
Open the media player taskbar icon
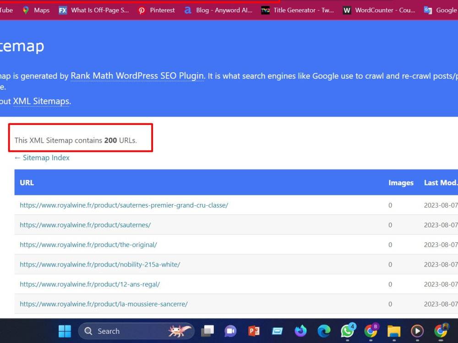coord(417,331)
